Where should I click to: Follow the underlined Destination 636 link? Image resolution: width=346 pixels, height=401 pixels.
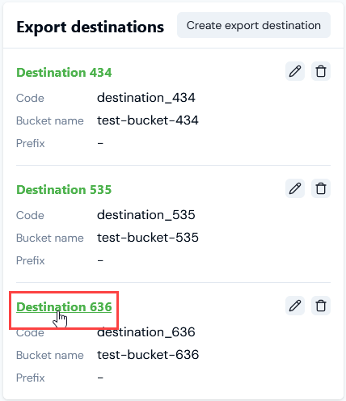(64, 307)
